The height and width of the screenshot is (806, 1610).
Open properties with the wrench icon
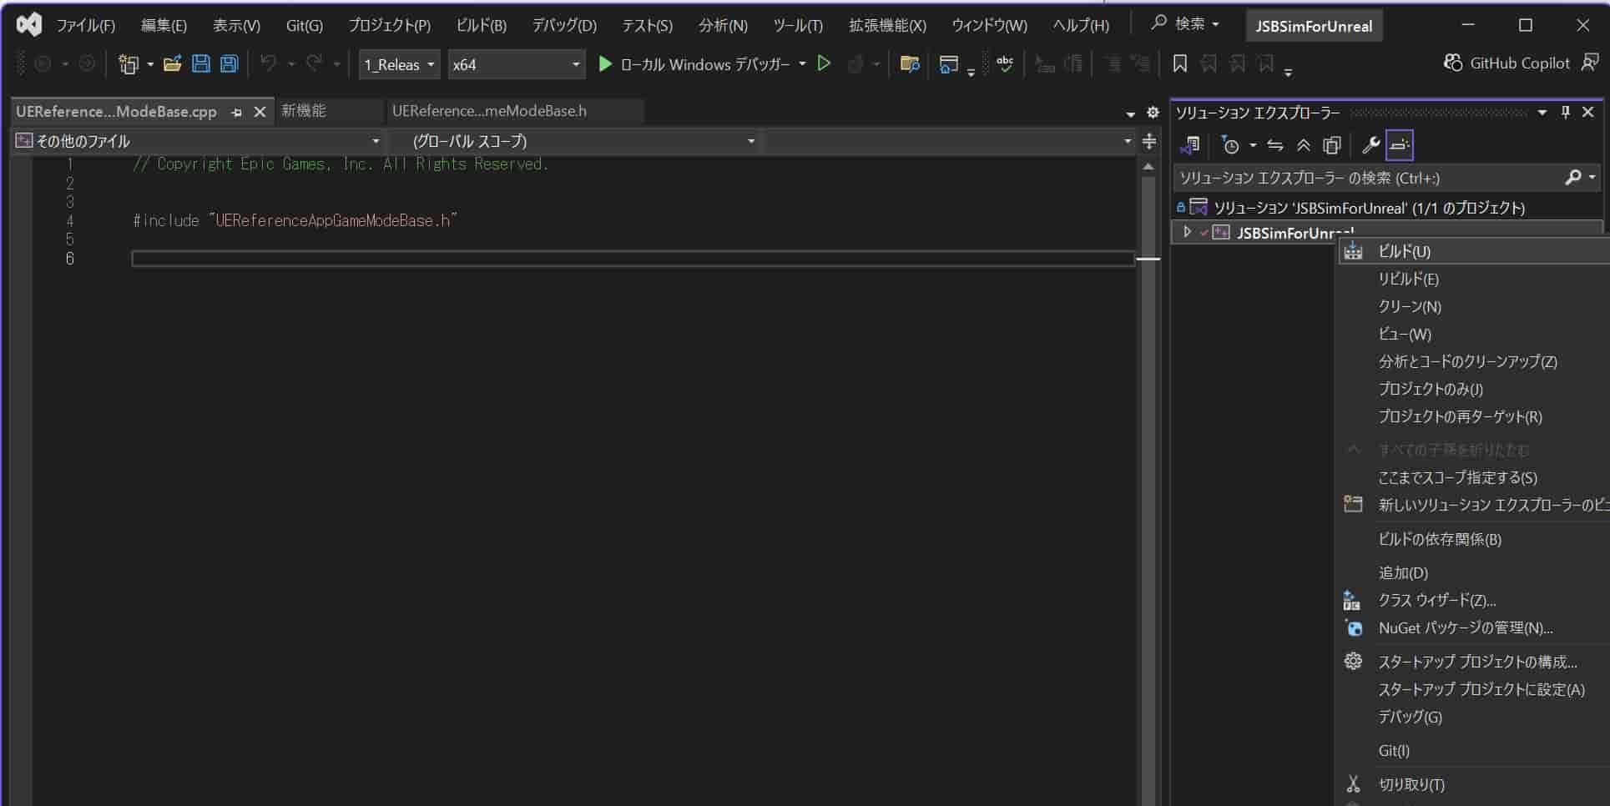pos(1370,145)
